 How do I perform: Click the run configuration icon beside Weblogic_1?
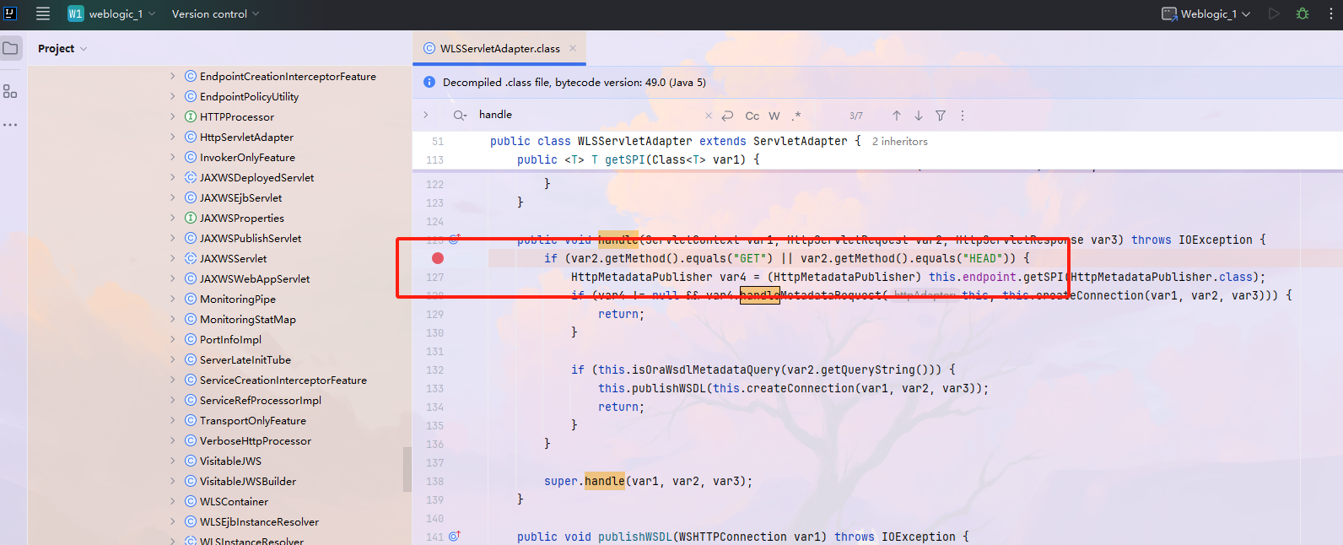coord(1169,13)
